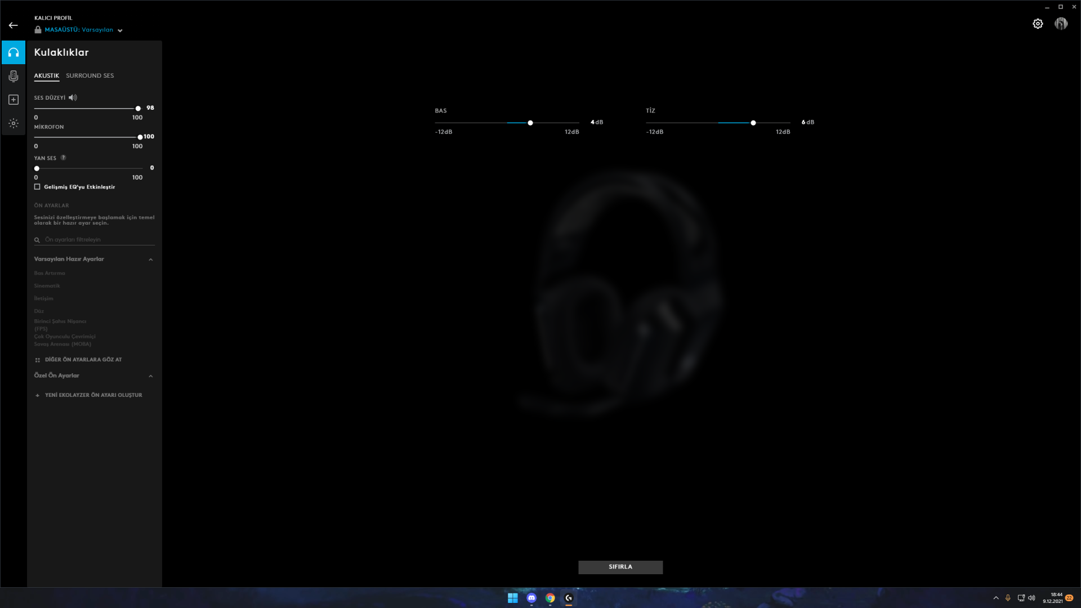The height and width of the screenshot is (608, 1081).
Task: Open the microphone settings sidebar icon
Action: pos(14,76)
